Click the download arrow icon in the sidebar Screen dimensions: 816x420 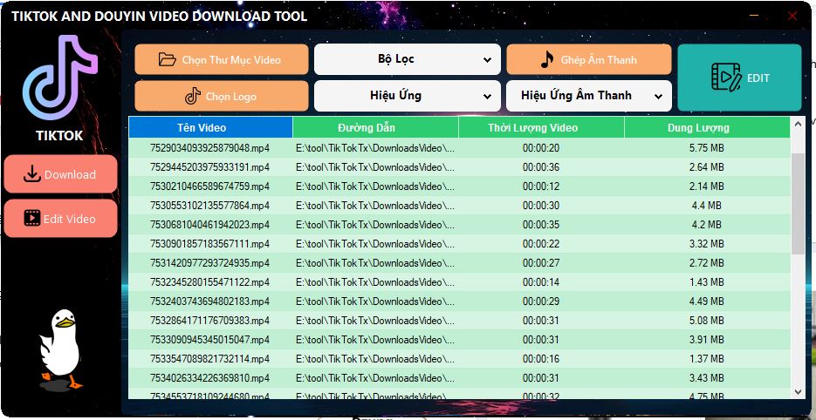pyautogui.click(x=32, y=174)
